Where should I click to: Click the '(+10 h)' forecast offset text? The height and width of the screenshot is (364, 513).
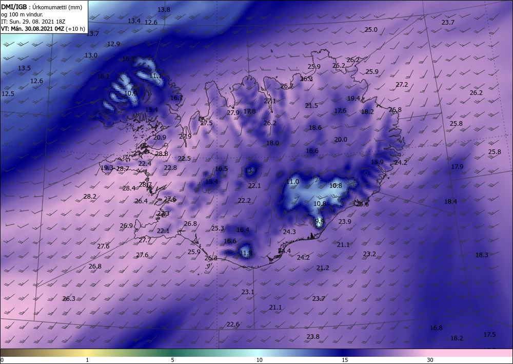click(75, 29)
